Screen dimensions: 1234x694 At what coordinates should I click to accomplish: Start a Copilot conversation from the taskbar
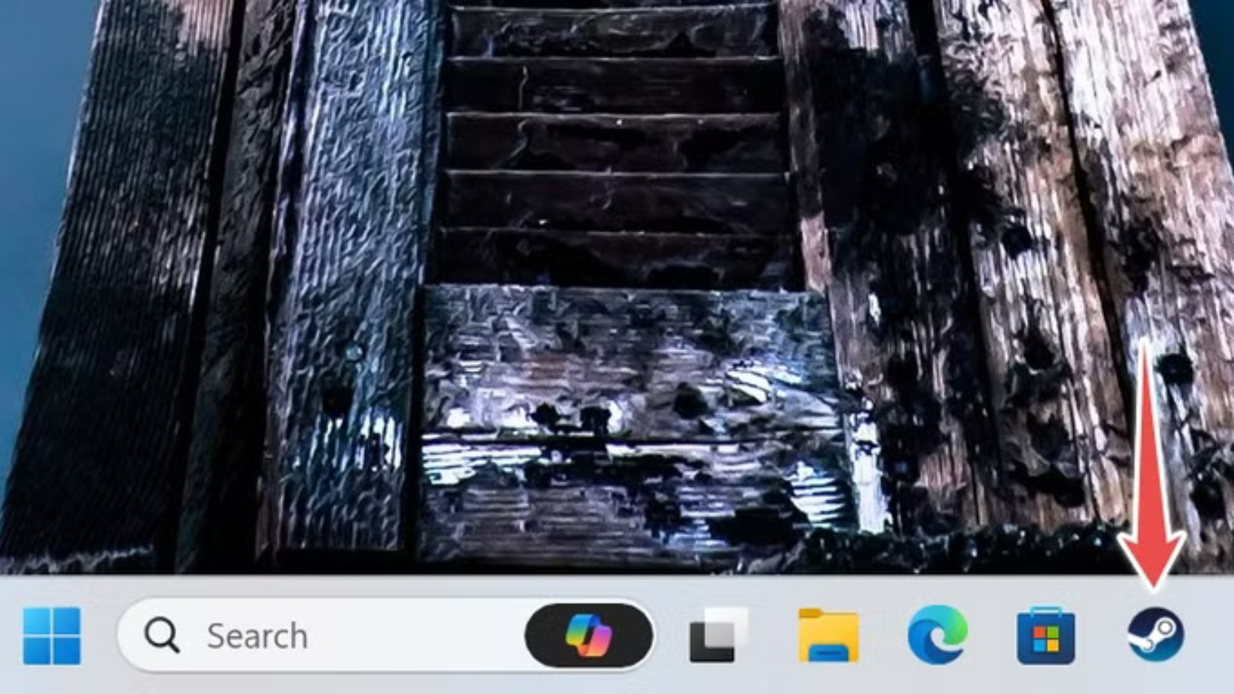pyautogui.click(x=587, y=636)
